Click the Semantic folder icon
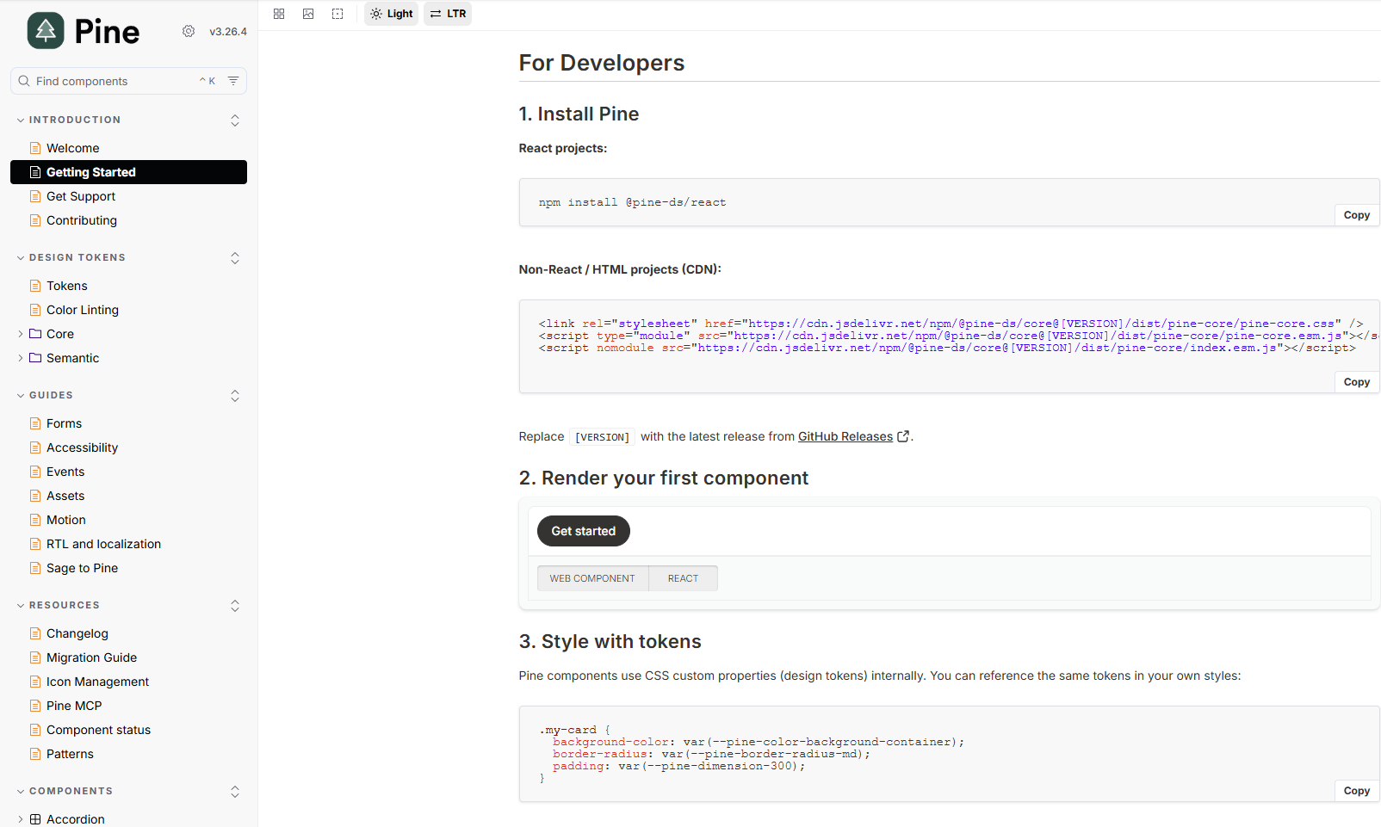Viewport: 1381px width, 827px height. (x=35, y=358)
